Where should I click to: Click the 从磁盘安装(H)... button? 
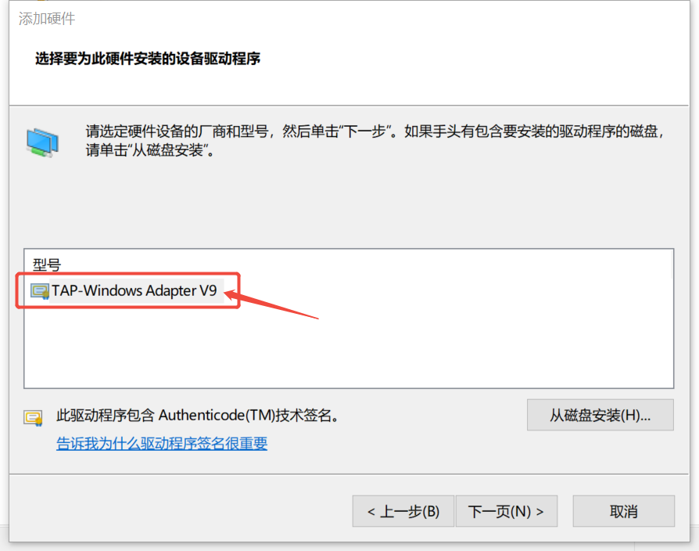[x=600, y=415]
